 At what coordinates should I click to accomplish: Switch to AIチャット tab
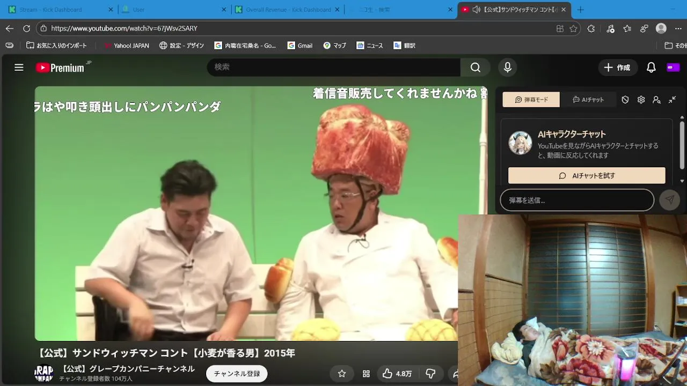click(x=588, y=100)
